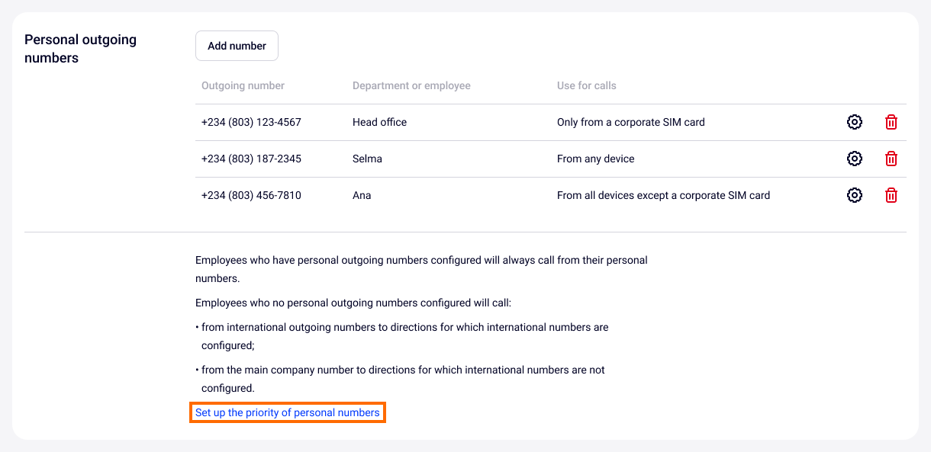
Task: Click the 'Outgoing number' column header
Action: click(x=243, y=85)
